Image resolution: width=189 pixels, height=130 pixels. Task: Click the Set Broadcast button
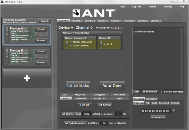158,117
